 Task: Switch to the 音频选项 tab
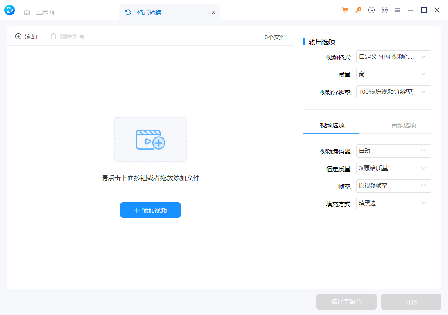tap(403, 125)
